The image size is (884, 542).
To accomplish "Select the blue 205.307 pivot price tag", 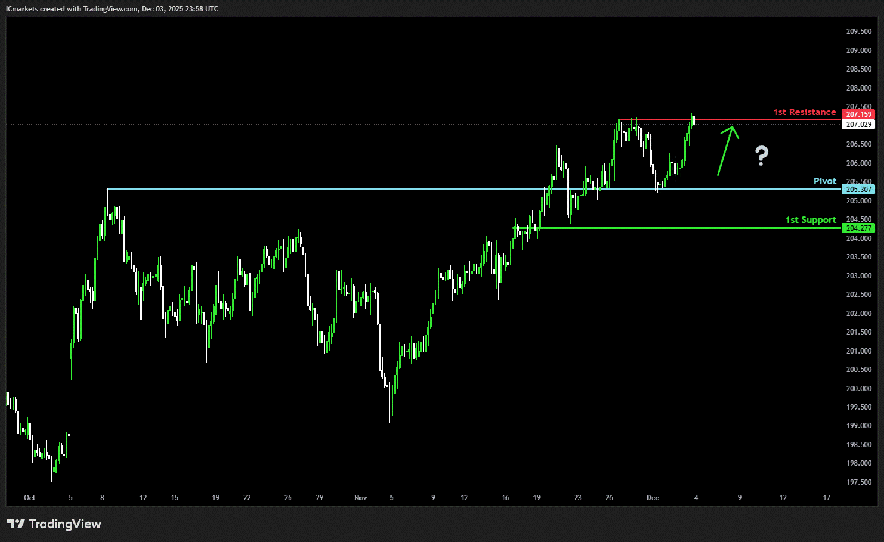I will [x=858, y=190].
